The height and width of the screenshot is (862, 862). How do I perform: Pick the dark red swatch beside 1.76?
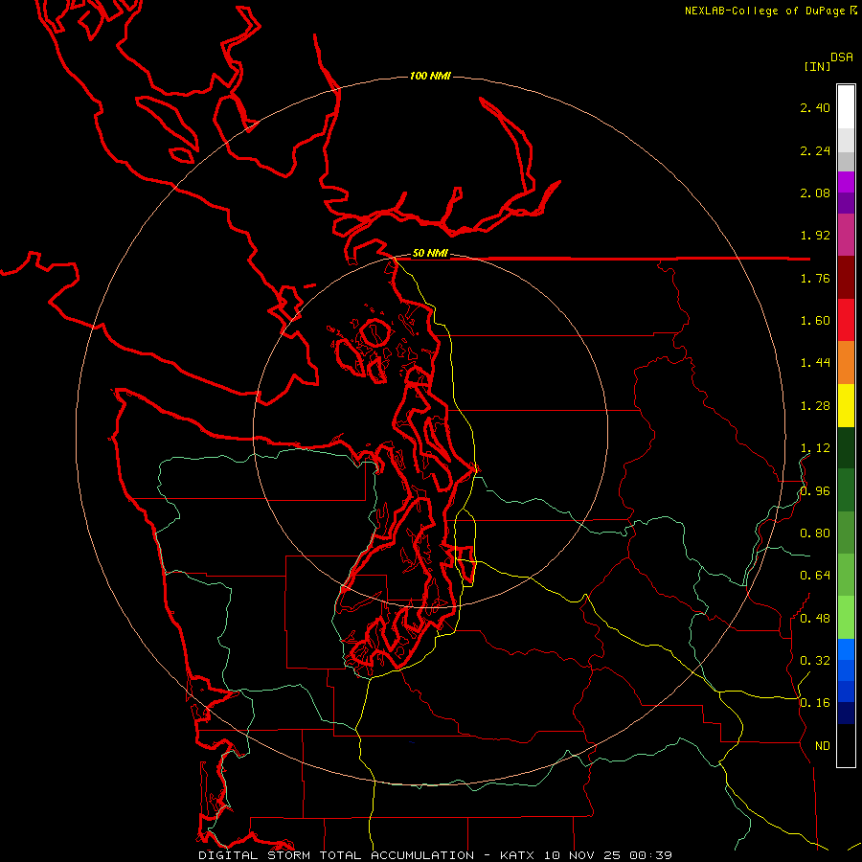coord(846,278)
